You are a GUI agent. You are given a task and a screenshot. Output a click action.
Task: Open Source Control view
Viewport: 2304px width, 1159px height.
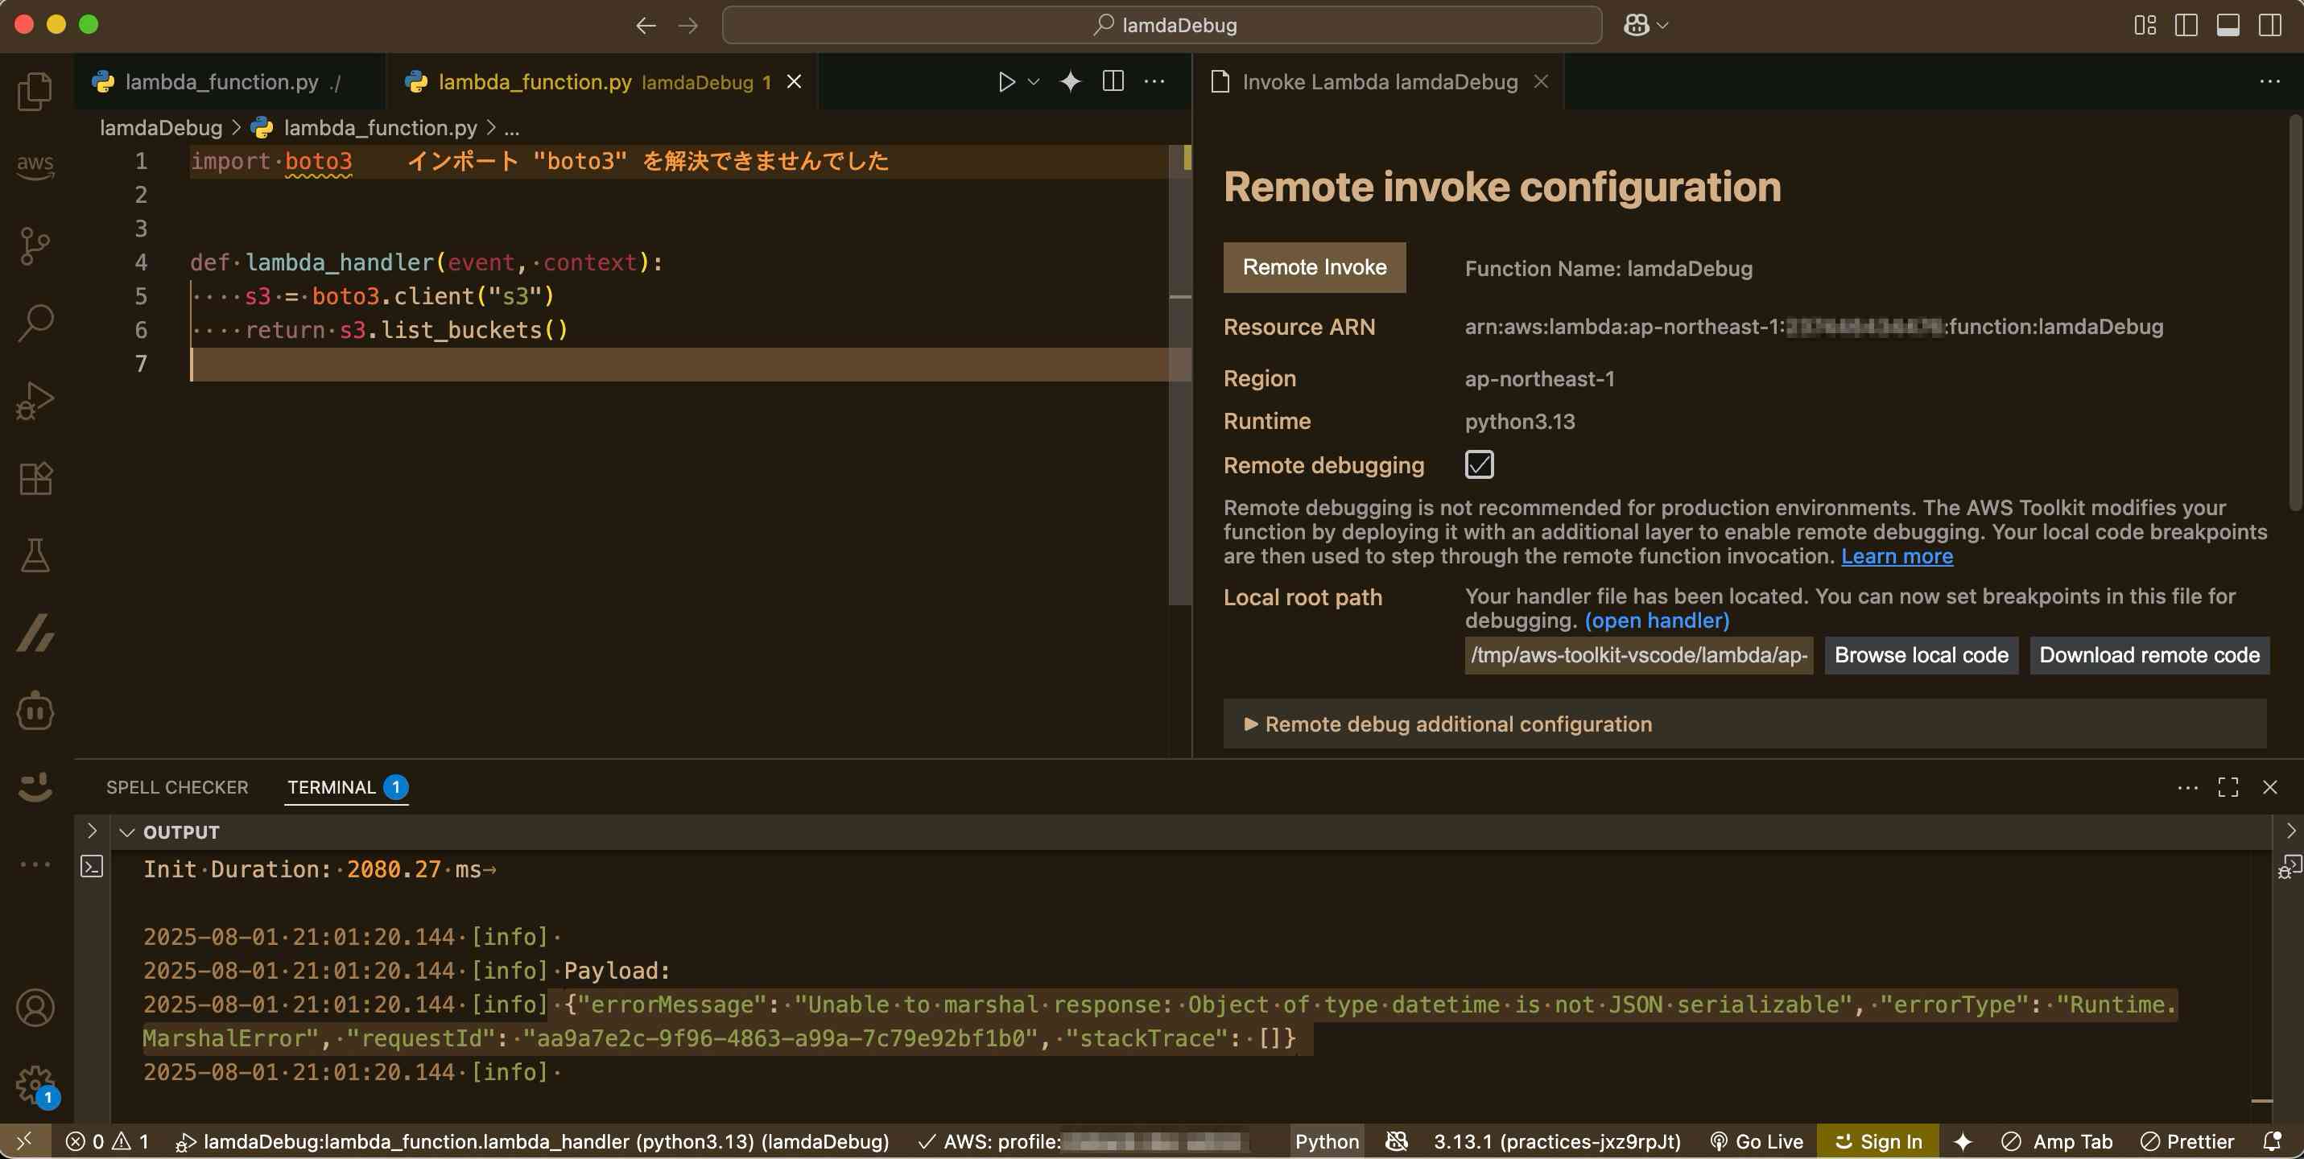coord(35,244)
